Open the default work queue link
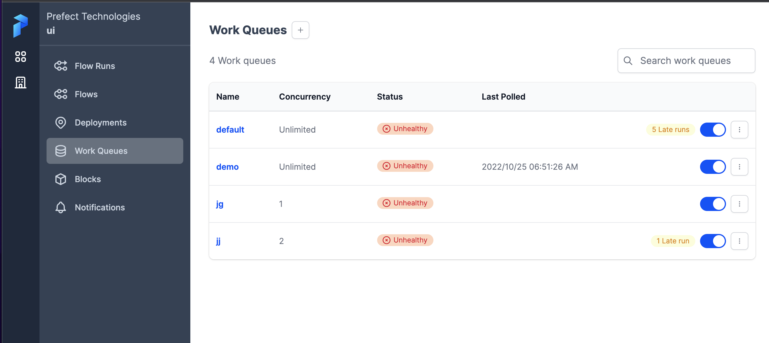This screenshot has height=343, width=769. point(230,130)
